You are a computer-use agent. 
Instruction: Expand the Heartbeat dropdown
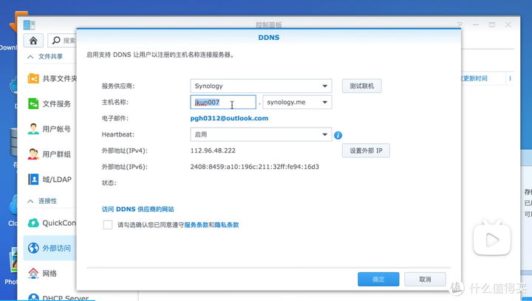pyautogui.click(x=325, y=135)
